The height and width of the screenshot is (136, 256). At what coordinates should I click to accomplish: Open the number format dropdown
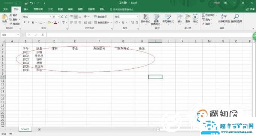pos(137,17)
